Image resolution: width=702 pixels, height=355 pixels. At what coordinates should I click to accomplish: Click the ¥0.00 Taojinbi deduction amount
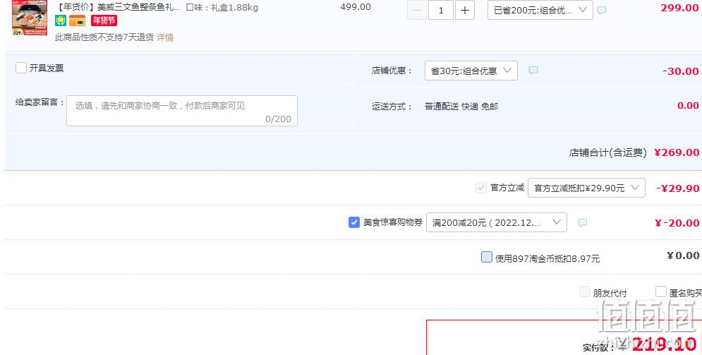683,255
